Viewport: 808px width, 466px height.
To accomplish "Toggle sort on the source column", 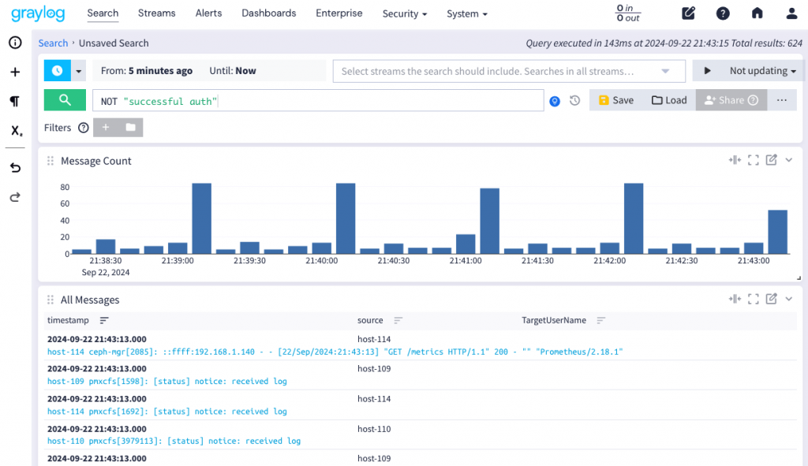I will pos(398,320).
